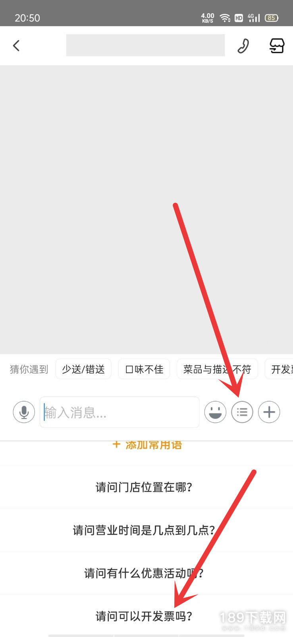This screenshot has width=293, height=637.
Task: Send phrase 请问门店位置在哪?
Action: (144, 487)
